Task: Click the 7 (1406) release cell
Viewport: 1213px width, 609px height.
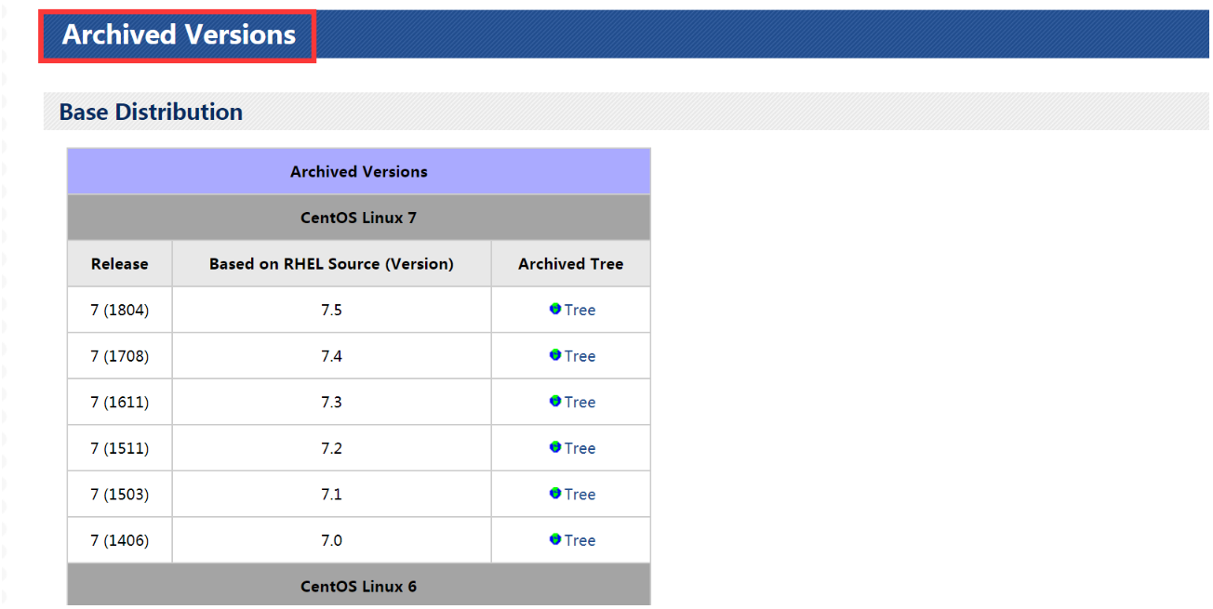Action: (x=120, y=540)
